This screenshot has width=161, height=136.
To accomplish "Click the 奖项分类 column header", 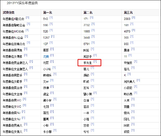I will [9, 13].
